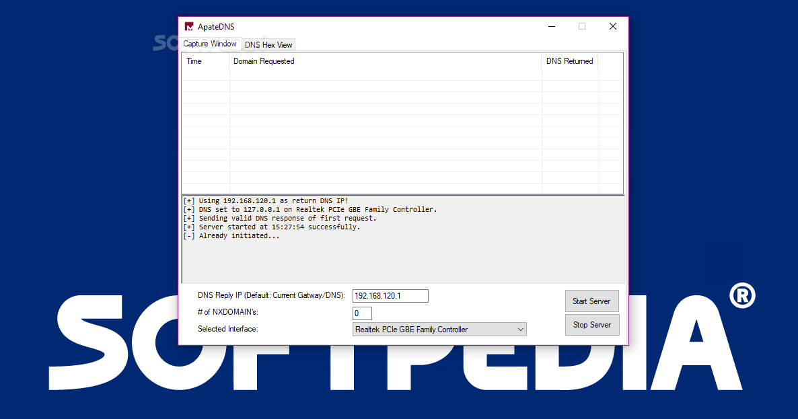This screenshot has height=419, width=798.
Task: Expand the Selected Interface dropdown
Action: 440,330
